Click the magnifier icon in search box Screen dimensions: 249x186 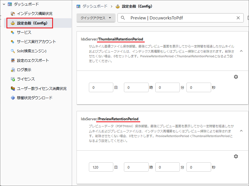(x=123, y=18)
